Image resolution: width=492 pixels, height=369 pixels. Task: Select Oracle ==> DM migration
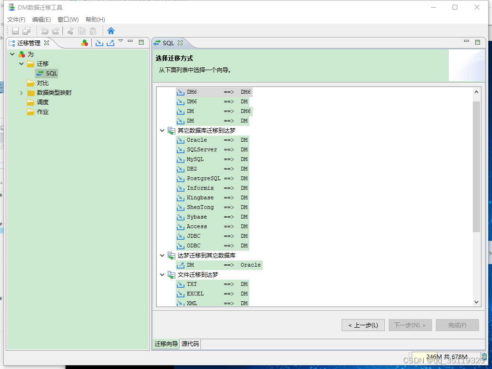(x=213, y=140)
